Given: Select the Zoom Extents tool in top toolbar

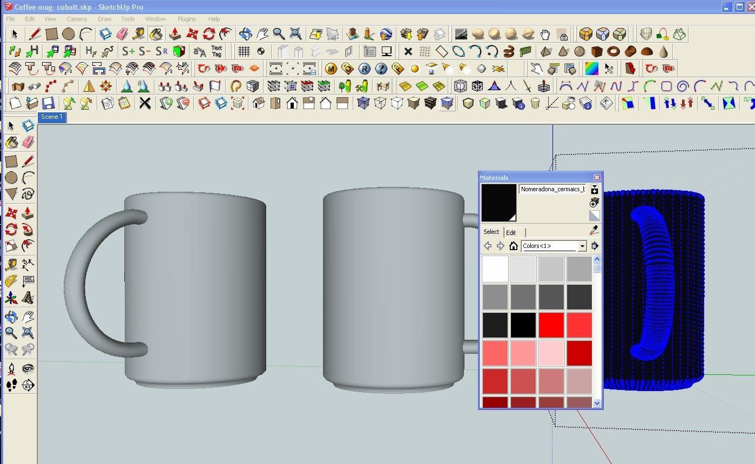Looking at the screenshot, I should coord(295,34).
